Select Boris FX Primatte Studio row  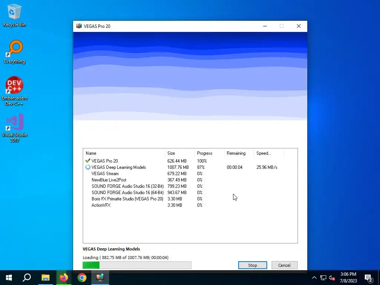(x=190, y=199)
